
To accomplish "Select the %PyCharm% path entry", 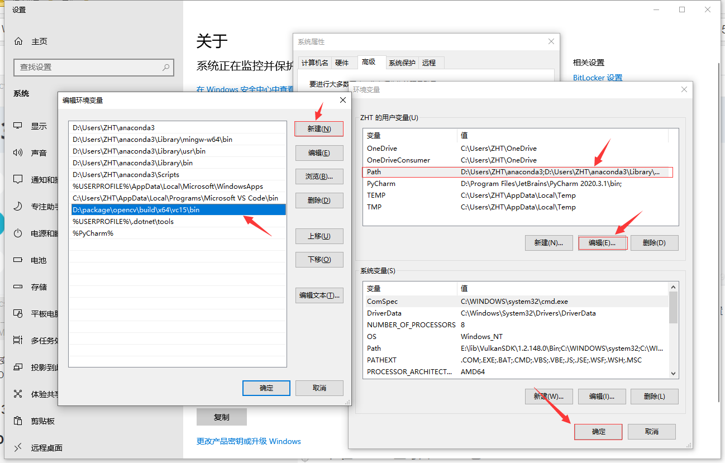I will [x=178, y=233].
